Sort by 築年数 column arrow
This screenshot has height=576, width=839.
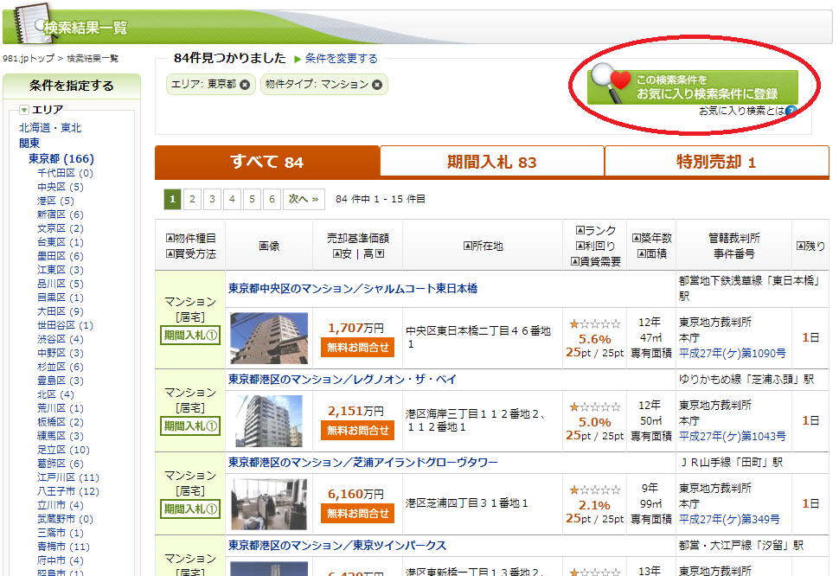click(637, 238)
